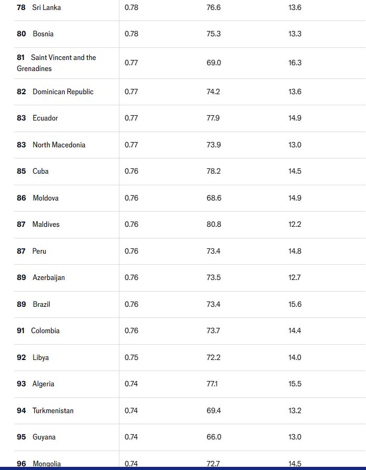This screenshot has width=366, height=470.
Task: Select the Bosnia row label
Action: pyautogui.click(x=43, y=34)
